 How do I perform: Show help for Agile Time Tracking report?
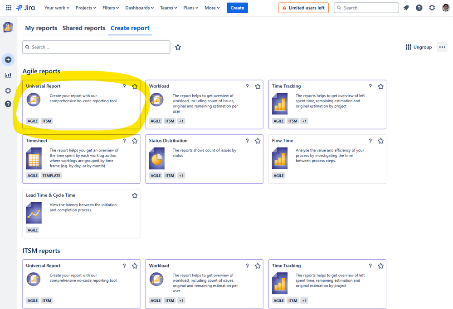[x=370, y=86]
